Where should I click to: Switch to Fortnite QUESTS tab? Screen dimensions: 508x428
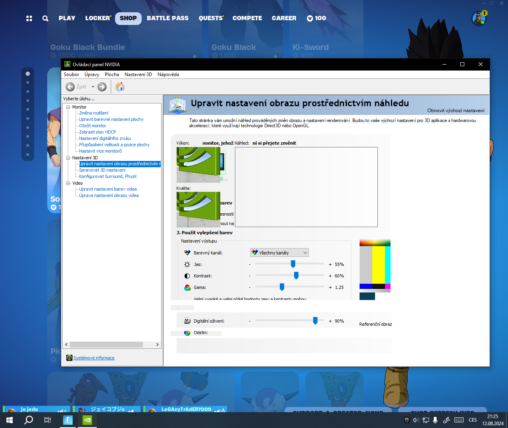click(211, 18)
